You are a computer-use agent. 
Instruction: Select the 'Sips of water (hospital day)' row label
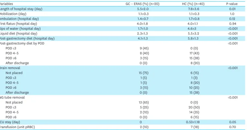(x=20, y=29)
